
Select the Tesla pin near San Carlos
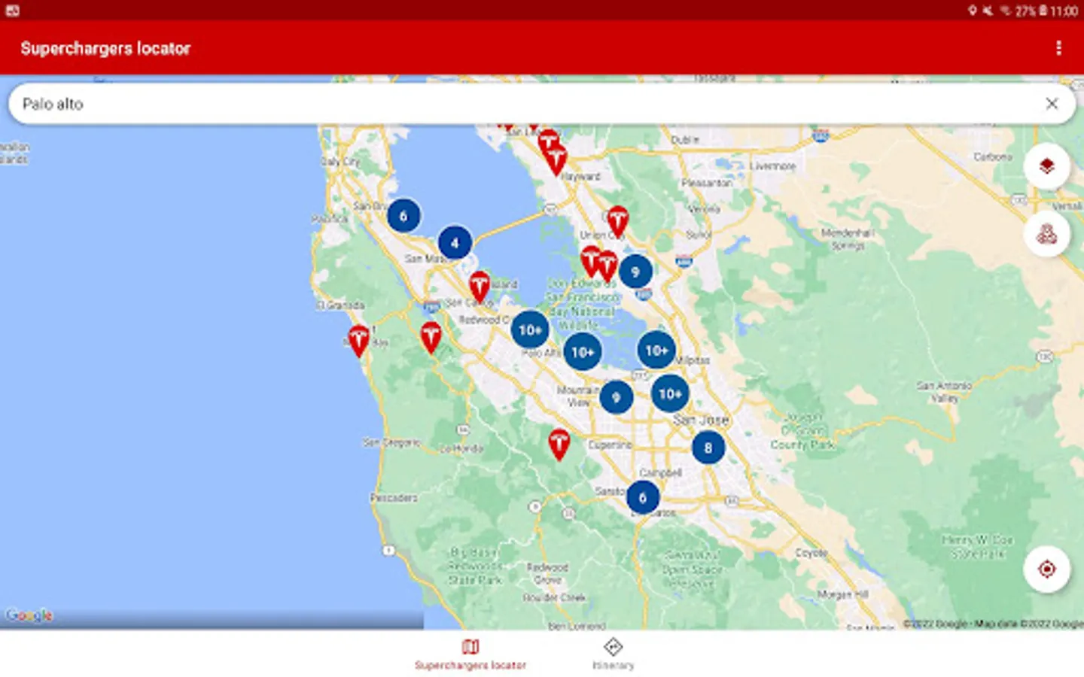tap(479, 287)
